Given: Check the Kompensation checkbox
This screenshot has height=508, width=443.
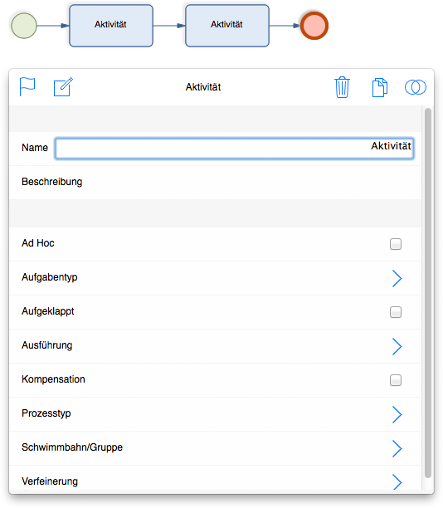Looking at the screenshot, I should point(396,380).
